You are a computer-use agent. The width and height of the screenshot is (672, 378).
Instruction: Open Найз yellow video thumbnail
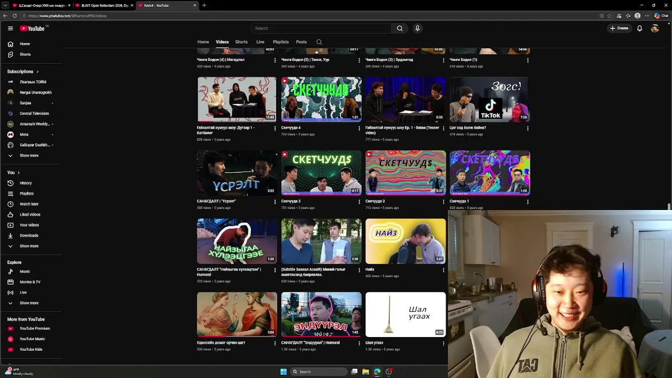pos(406,241)
